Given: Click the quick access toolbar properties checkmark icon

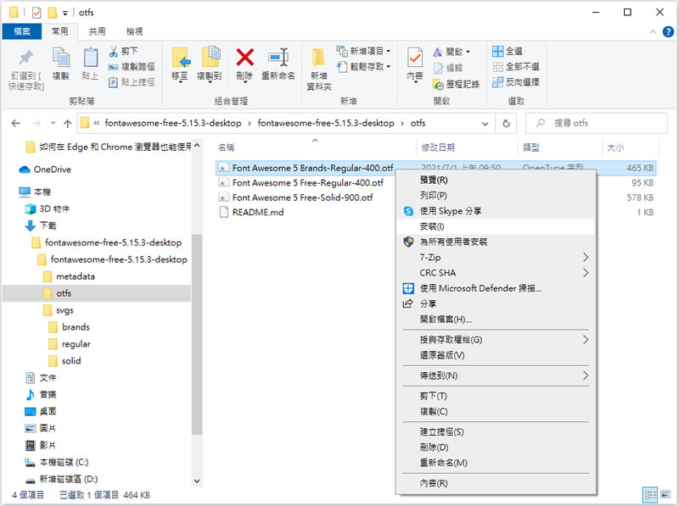Looking at the screenshot, I should [36, 13].
